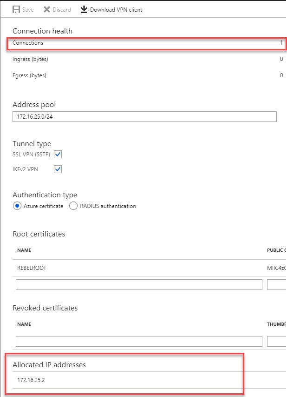Select Azure certificate authentication
The height and width of the screenshot is (397, 287).
tap(18, 206)
